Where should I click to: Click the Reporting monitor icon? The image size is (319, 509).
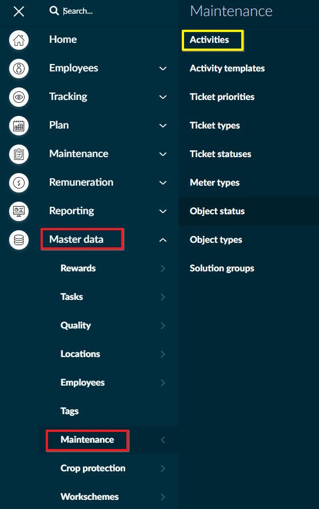coord(19,211)
